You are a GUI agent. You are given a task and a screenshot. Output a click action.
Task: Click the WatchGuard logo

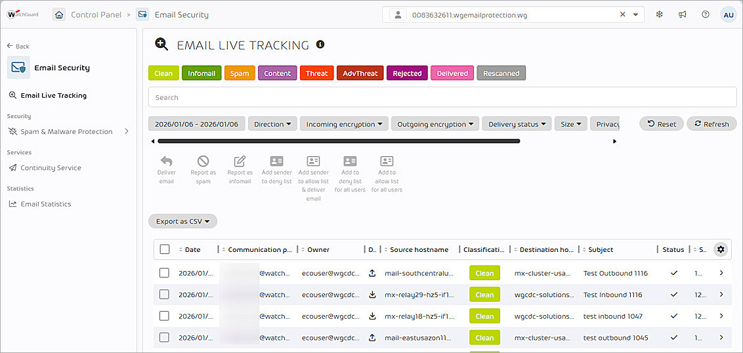coord(23,14)
